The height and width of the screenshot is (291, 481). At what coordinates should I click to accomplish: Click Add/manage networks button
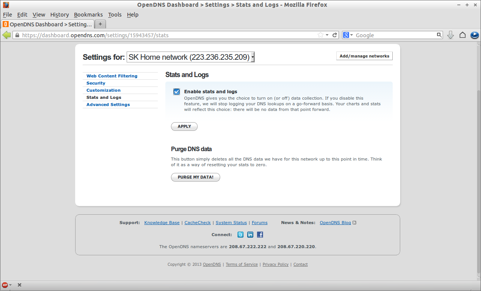pos(365,56)
